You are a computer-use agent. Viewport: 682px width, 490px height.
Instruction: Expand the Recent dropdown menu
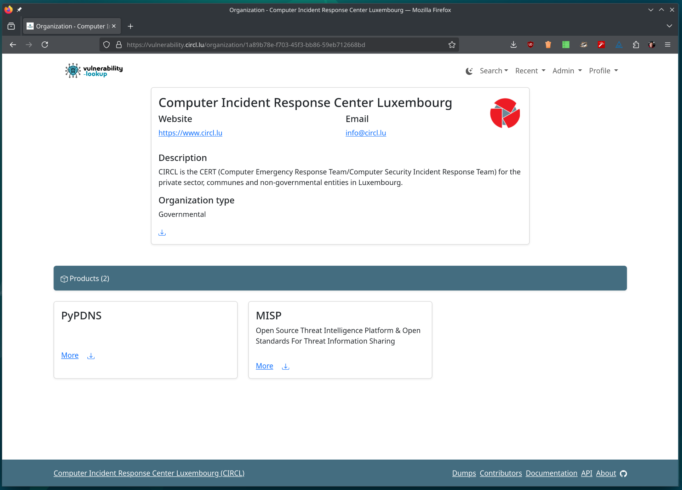530,71
